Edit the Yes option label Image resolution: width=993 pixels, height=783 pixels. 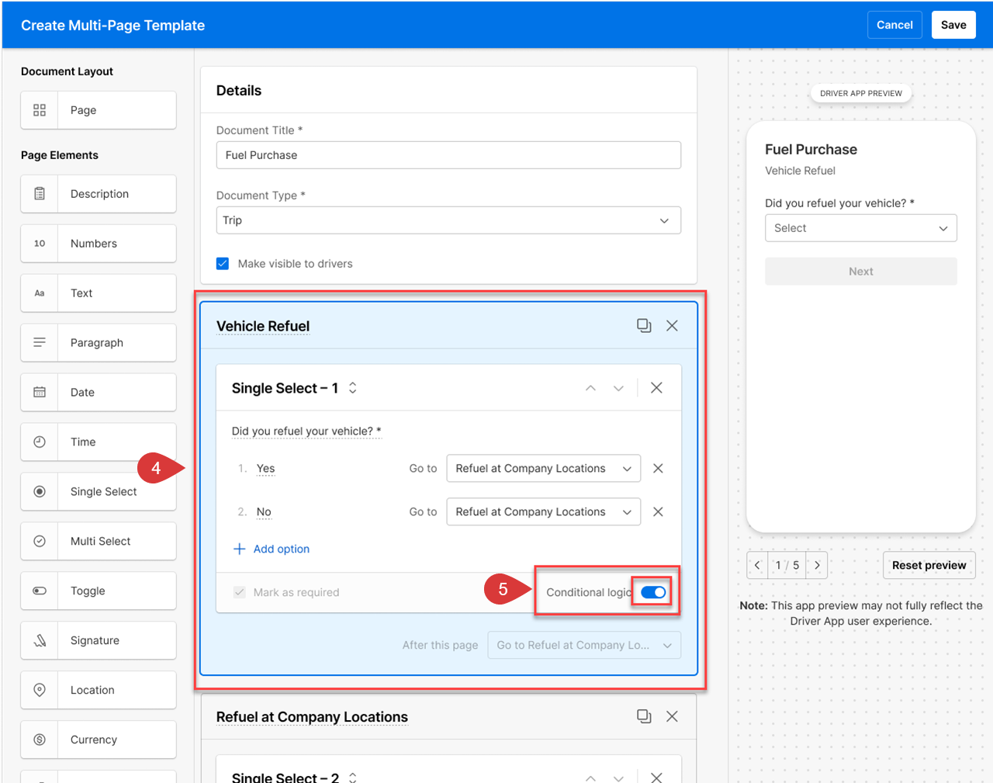(266, 469)
